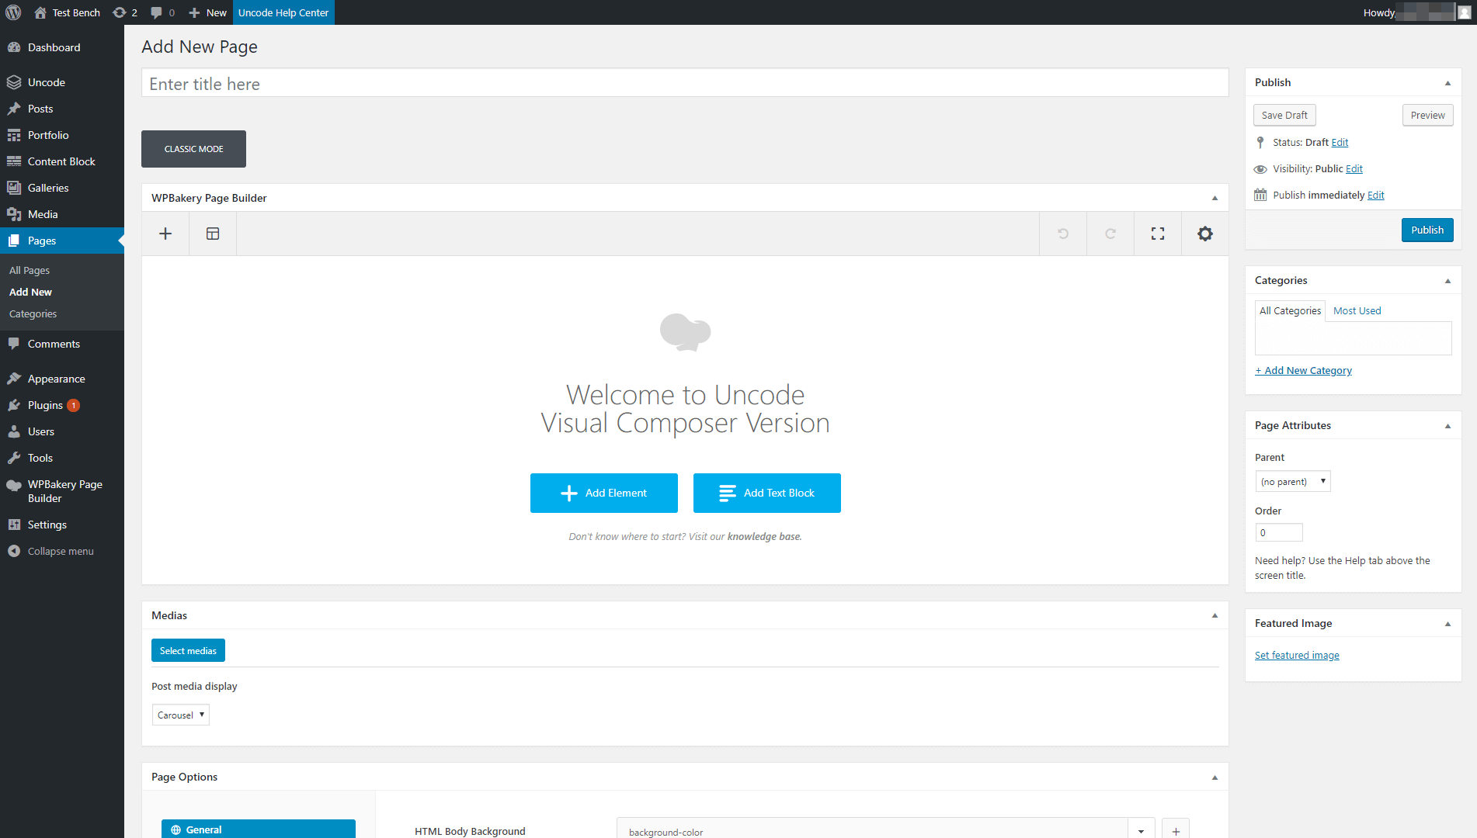
Task: Click Select medias button
Action: (188, 650)
